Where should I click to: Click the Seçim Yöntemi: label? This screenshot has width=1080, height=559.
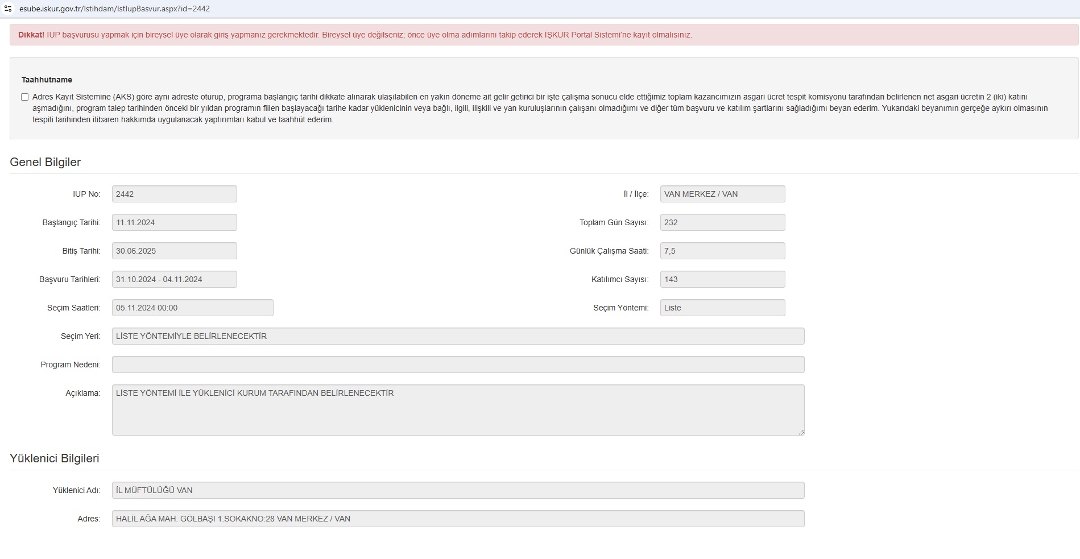(621, 308)
